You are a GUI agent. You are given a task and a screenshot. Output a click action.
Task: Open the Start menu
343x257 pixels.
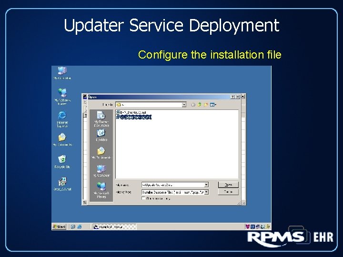[59, 227]
